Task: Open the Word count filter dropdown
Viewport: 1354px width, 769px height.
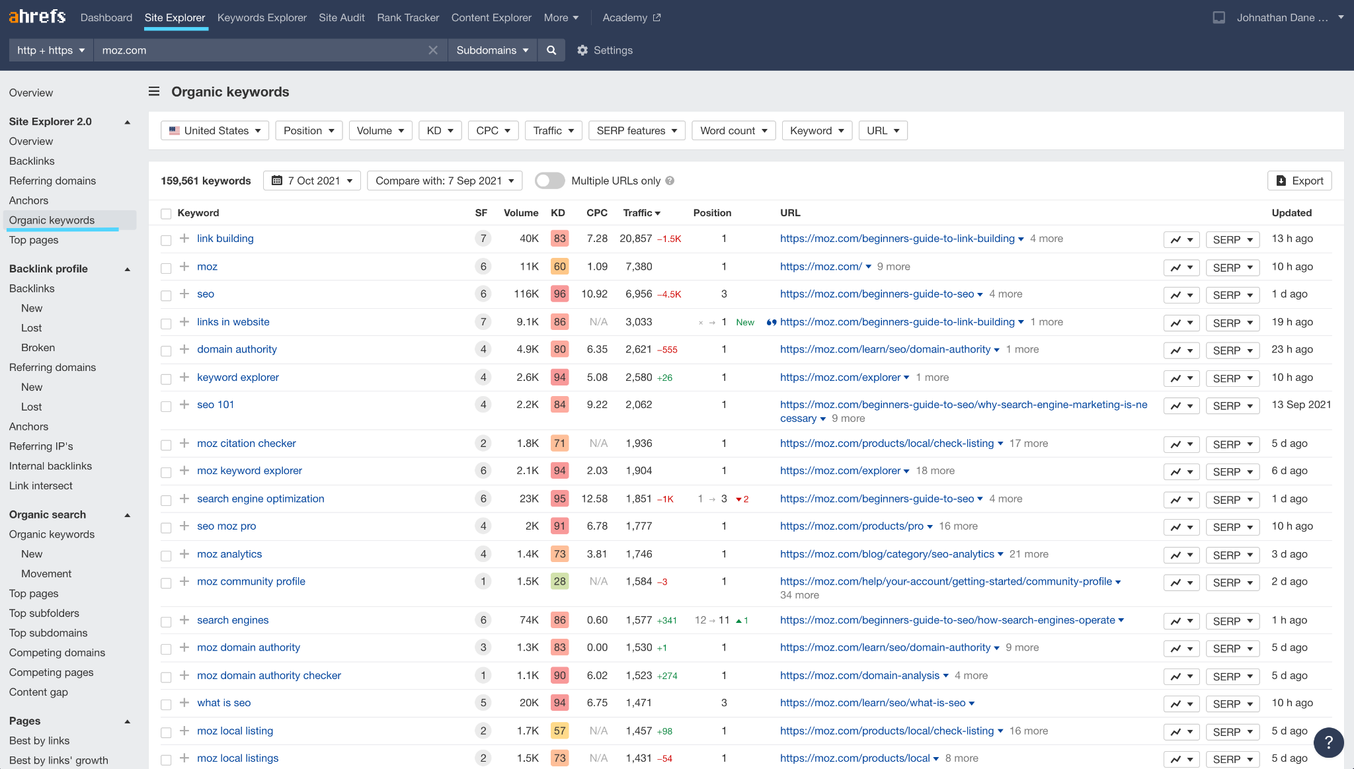Action: (x=734, y=130)
